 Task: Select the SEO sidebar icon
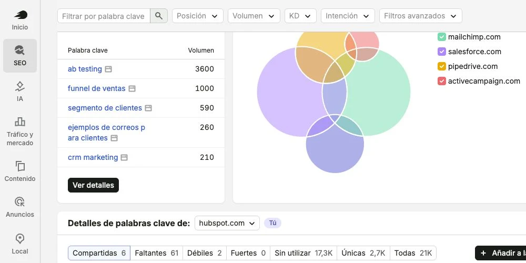coord(20,56)
